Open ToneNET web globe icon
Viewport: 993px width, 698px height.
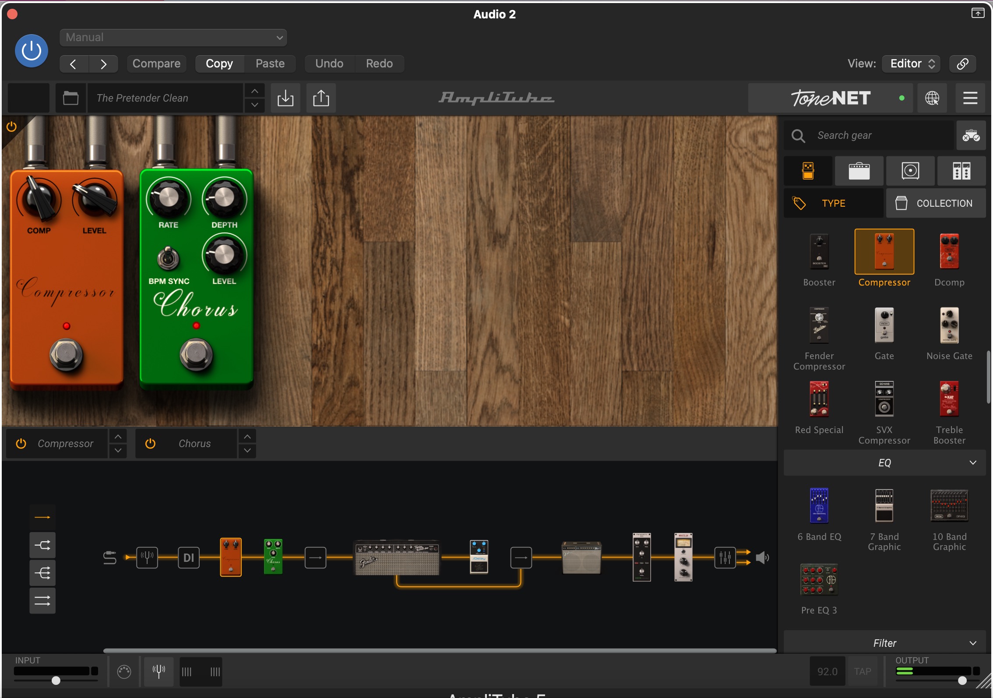click(932, 98)
